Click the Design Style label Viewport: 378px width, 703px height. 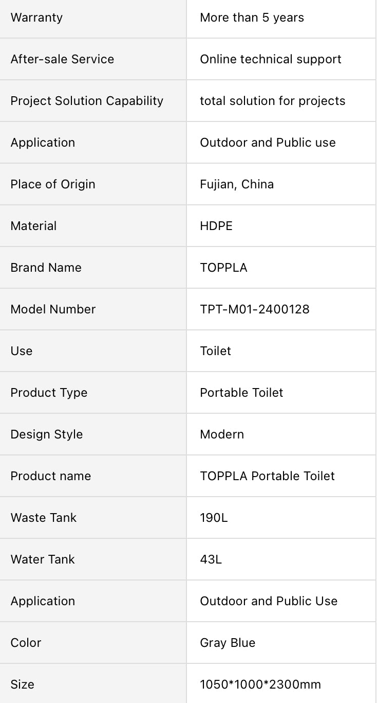(x=46, y=434)
